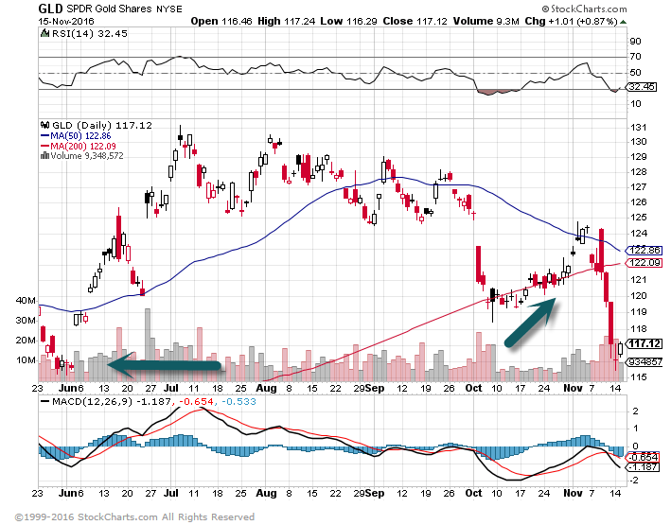Click Jul on the price panel date axis

170,388
